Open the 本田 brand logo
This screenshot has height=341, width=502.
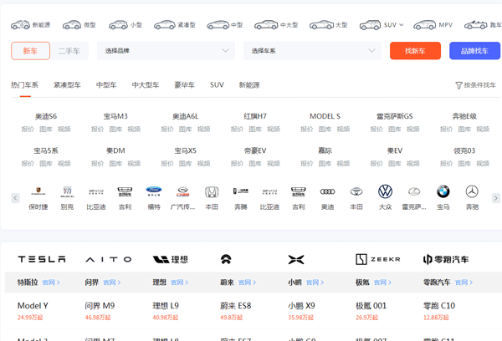(x=212, y=191)
